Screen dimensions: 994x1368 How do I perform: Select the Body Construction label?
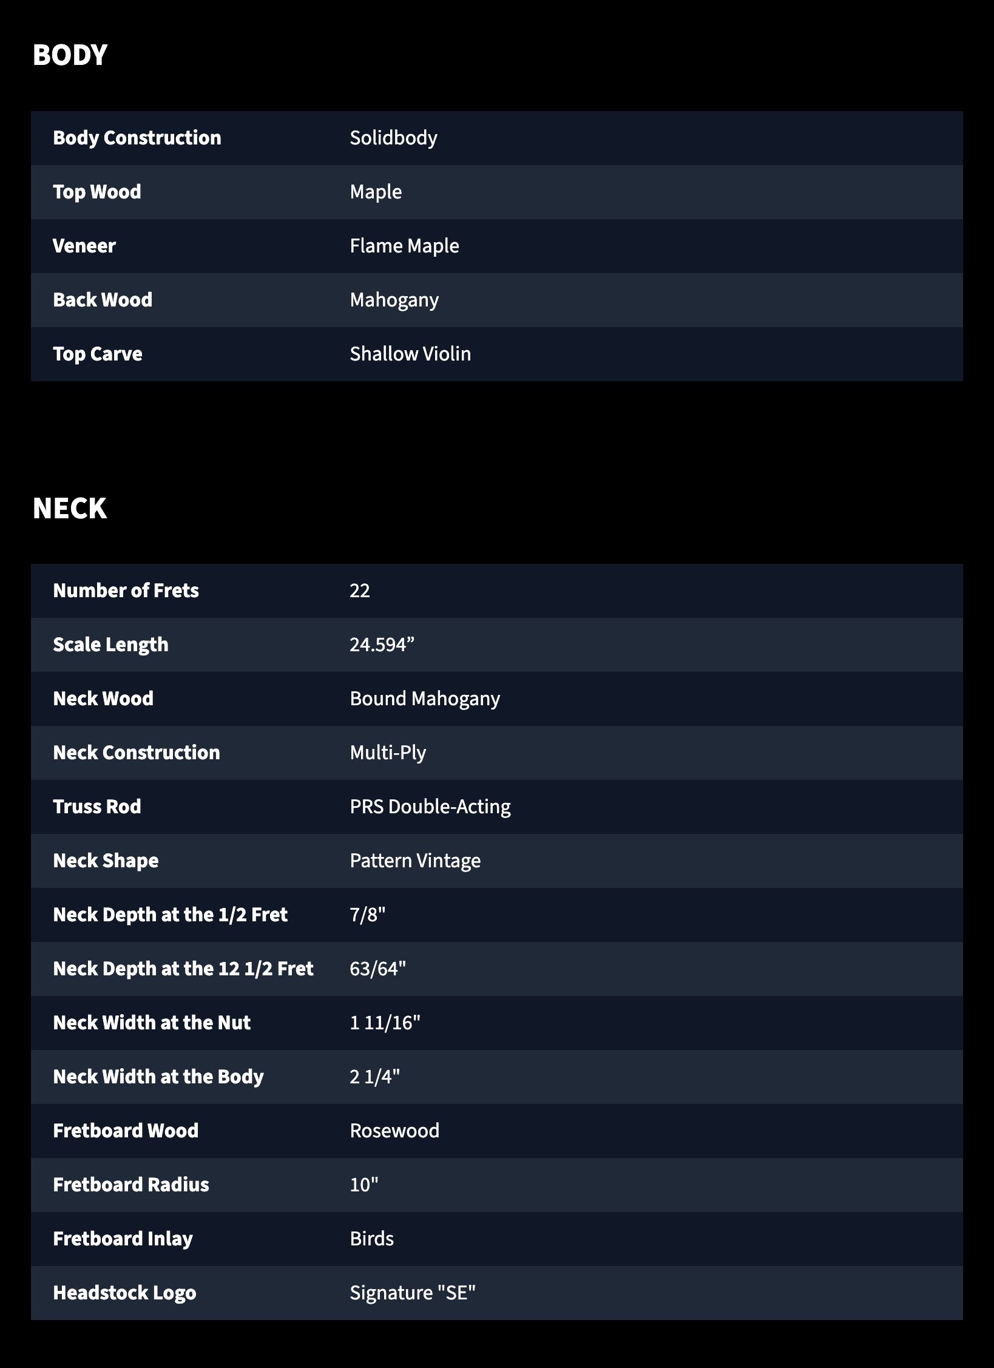click(x=137, y=138)
